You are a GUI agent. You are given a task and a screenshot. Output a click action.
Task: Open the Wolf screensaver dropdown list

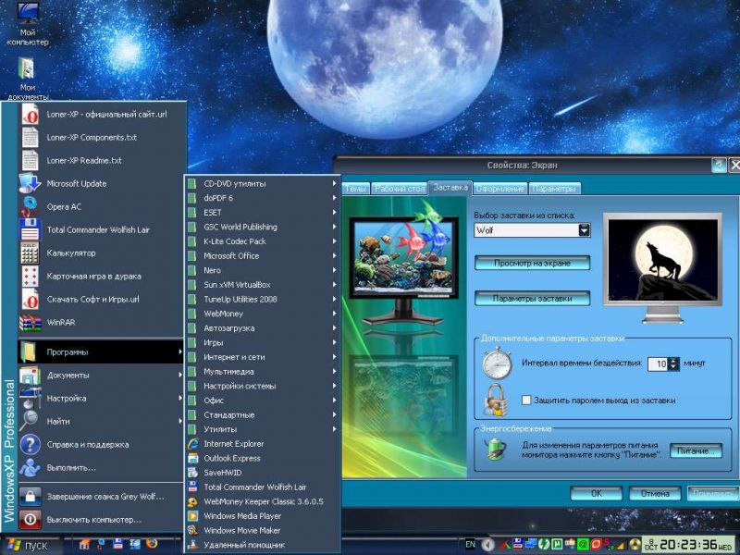tap(584, 230)
